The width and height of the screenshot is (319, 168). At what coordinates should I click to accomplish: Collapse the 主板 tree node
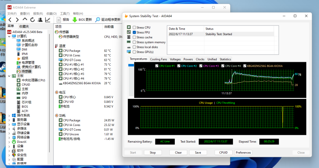pos(9,76)
